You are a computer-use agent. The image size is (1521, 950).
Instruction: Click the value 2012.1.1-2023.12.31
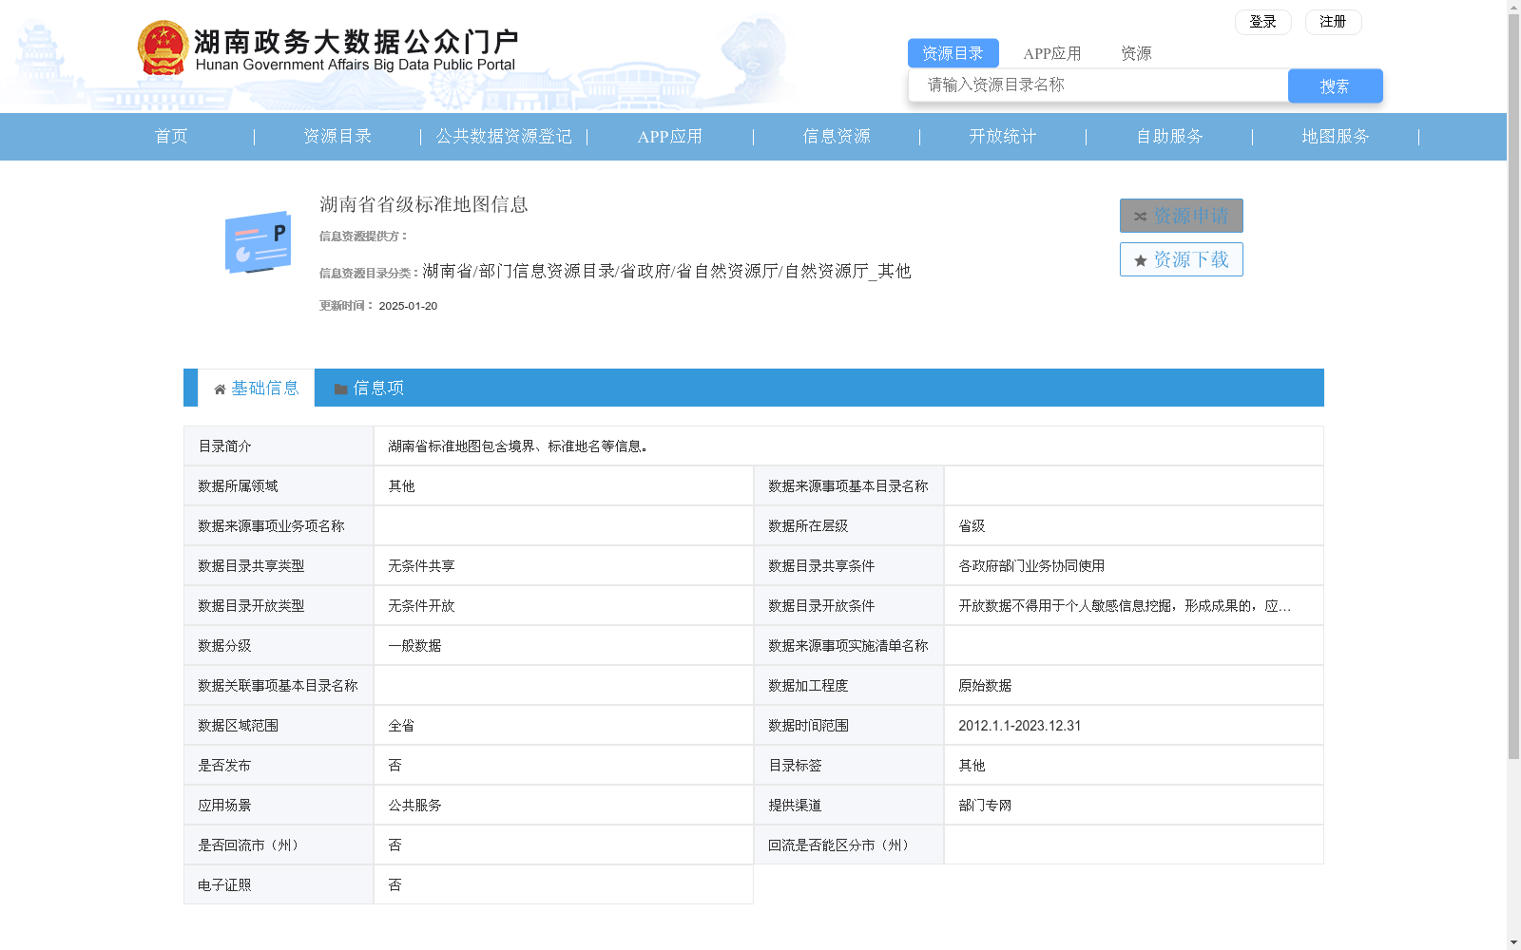pyautogui.click(x=1019, y=726)
